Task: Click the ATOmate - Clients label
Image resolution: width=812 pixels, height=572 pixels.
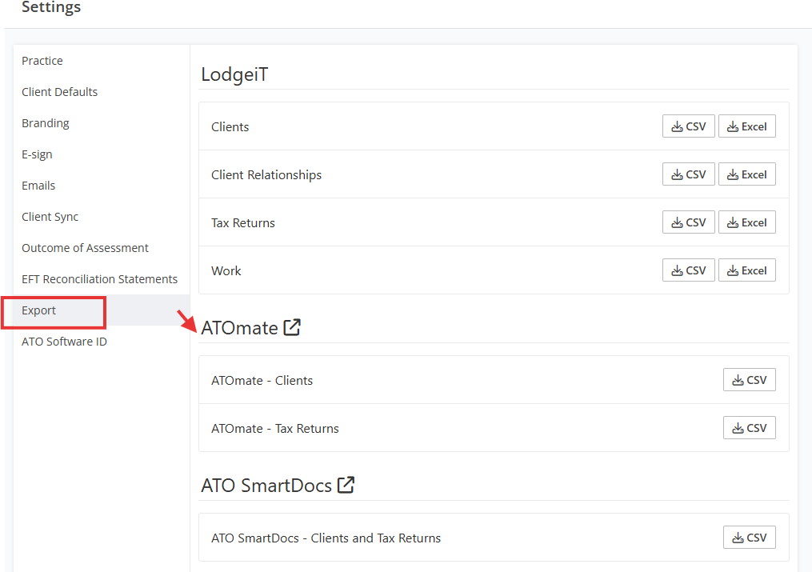Action: coord(262,381)
